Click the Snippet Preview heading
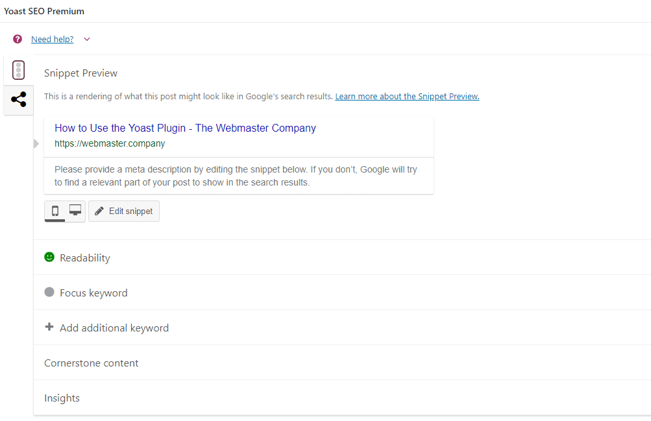Screen dimensions: 651x421 80,73
